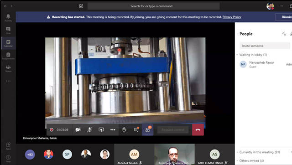Go back with the left arrow
This screenshot has width=292, height=165.
click(x=5, y=6)
